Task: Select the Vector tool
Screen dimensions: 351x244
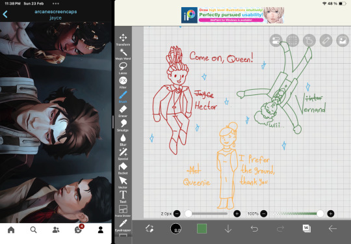Action: (123, 183)
